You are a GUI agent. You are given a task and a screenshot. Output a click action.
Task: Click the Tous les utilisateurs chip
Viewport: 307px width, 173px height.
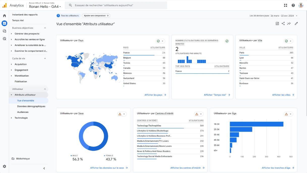pyautogui.click(x=68, y=16)
